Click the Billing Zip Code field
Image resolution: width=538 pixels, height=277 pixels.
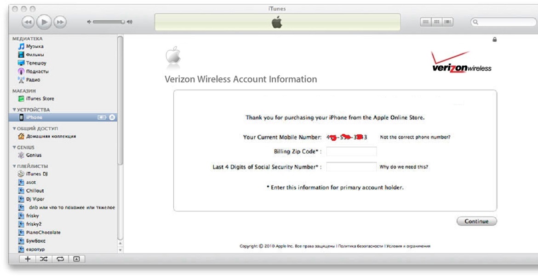tap(351, 151)
